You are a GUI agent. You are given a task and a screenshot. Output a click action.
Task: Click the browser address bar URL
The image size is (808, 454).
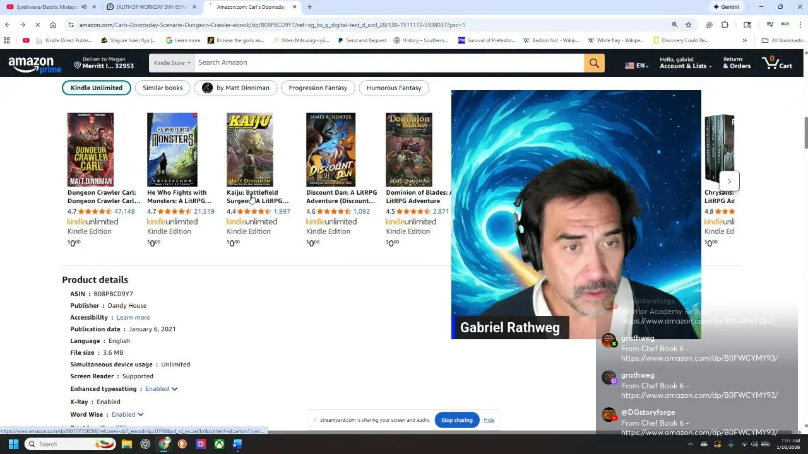coord(272,25)
